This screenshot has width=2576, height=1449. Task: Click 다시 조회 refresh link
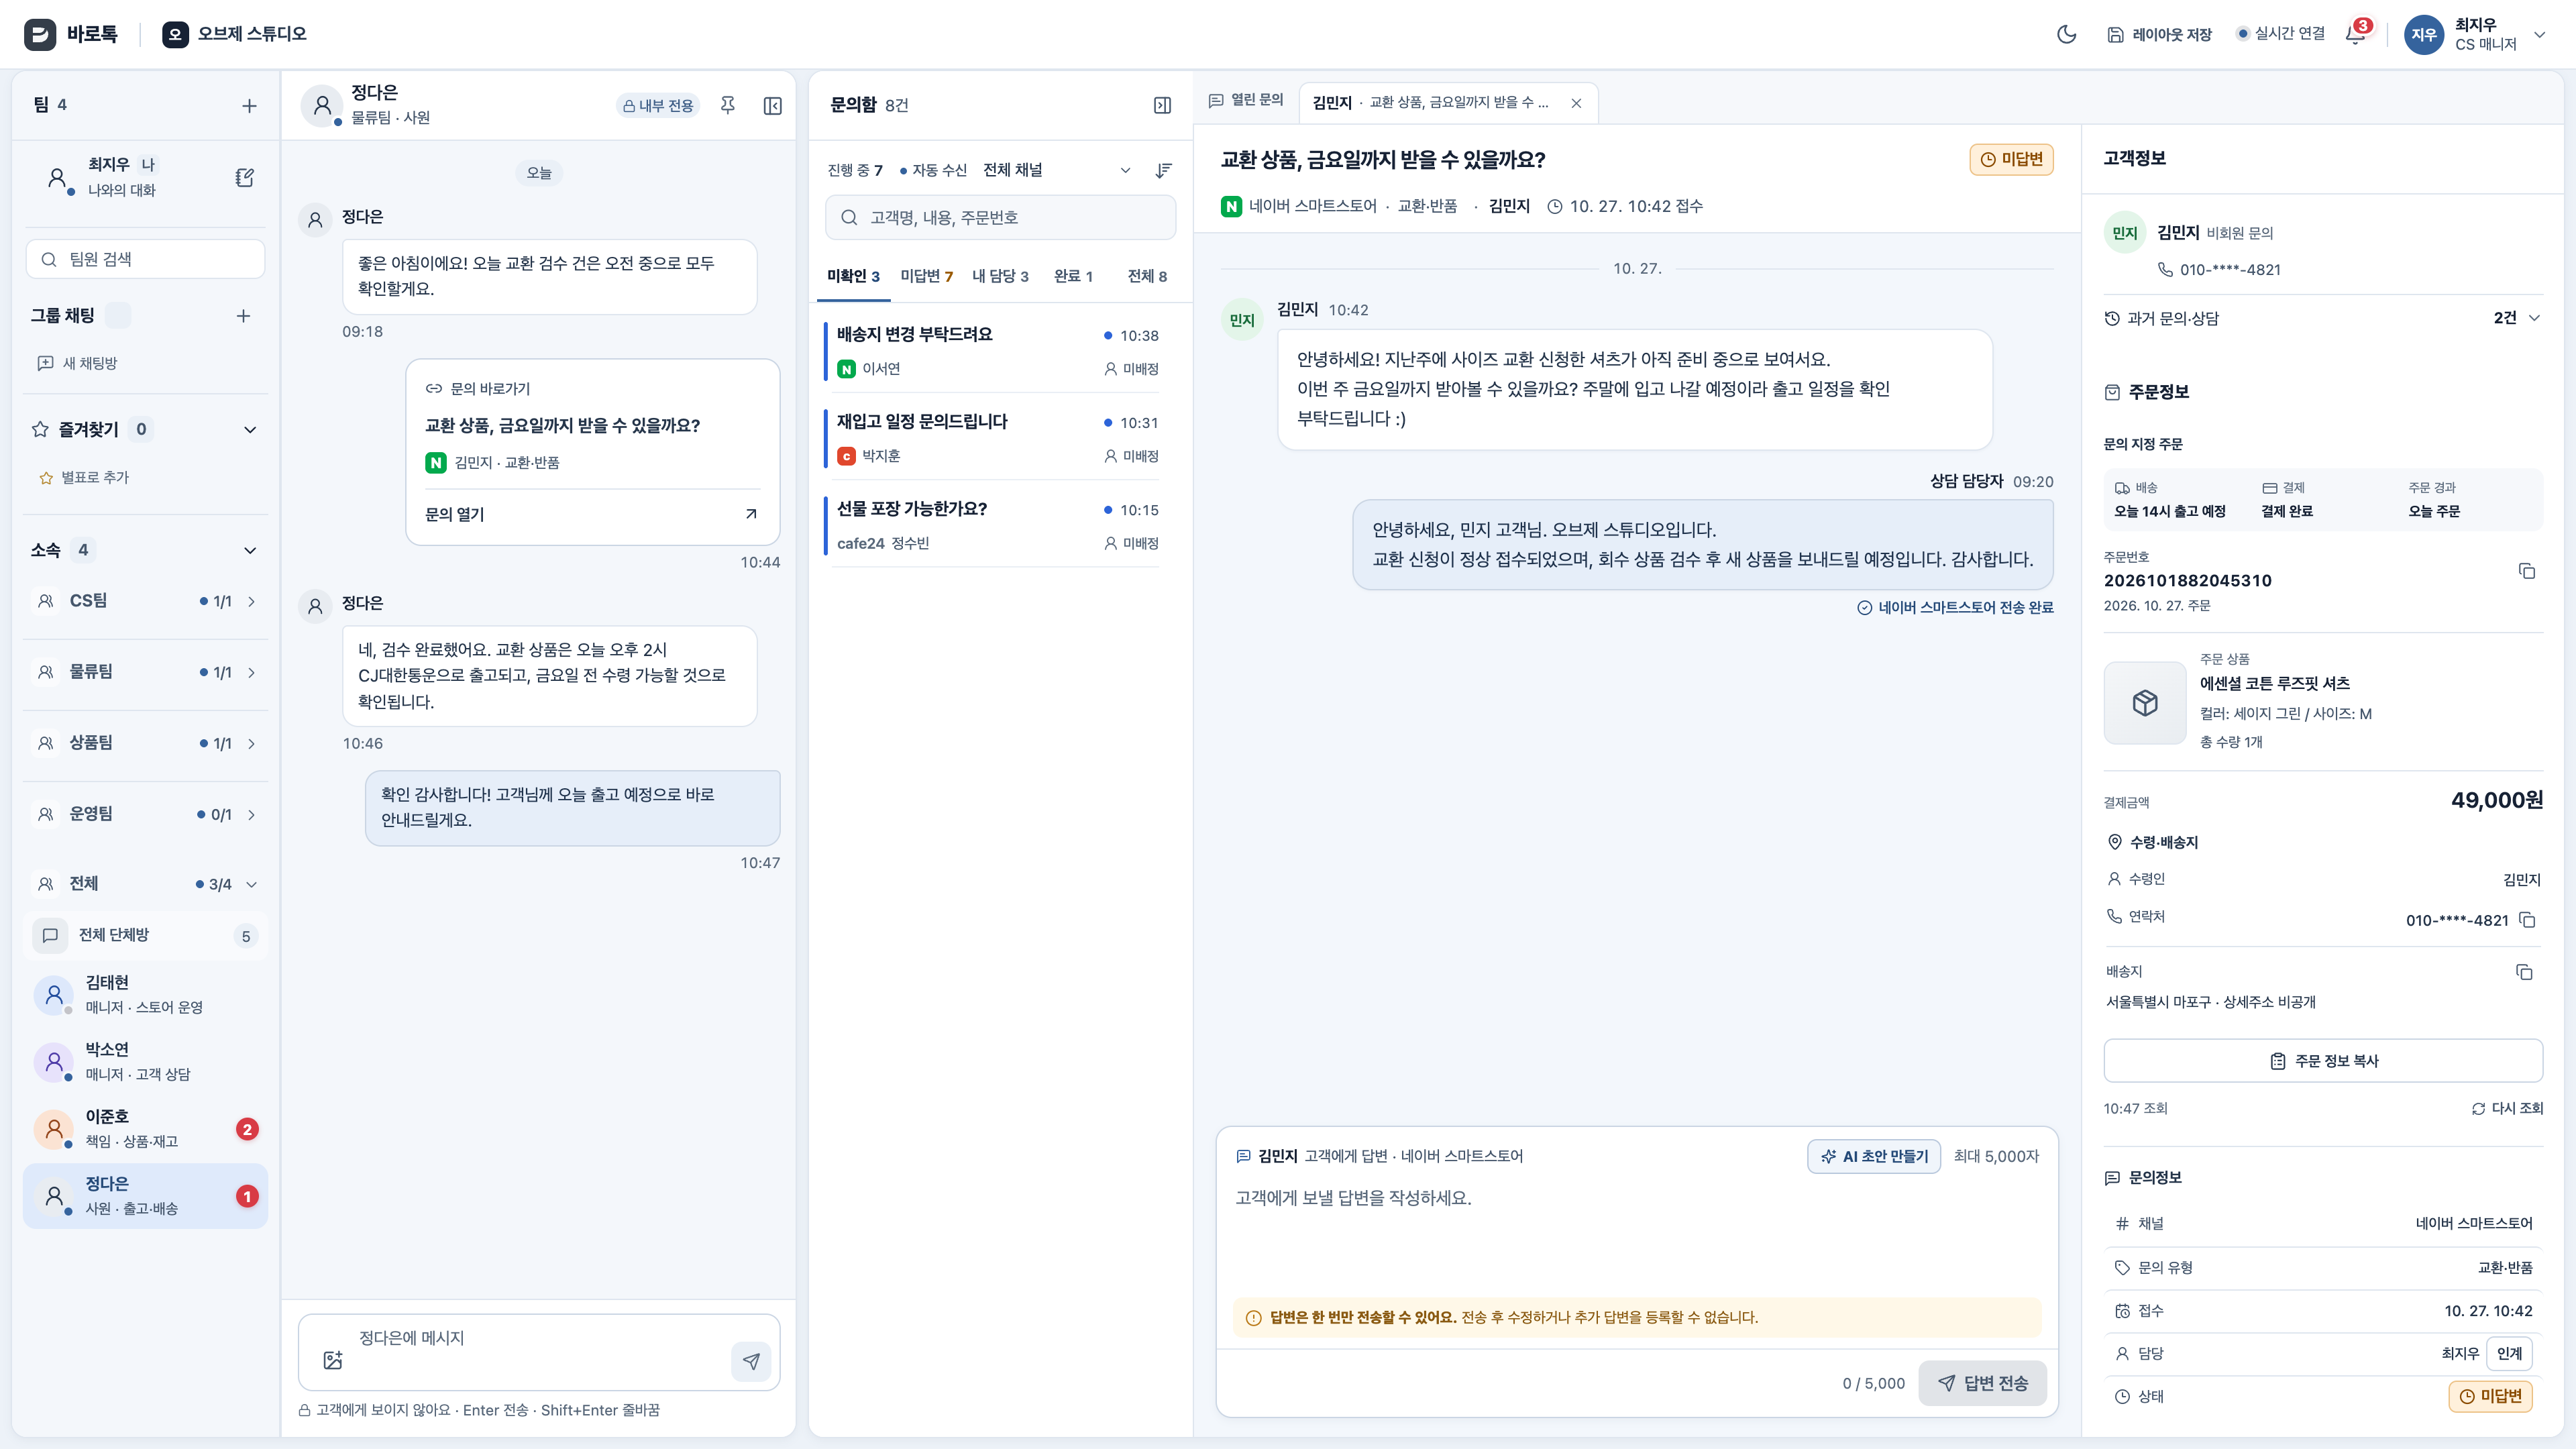[x=2508, y=1108]
